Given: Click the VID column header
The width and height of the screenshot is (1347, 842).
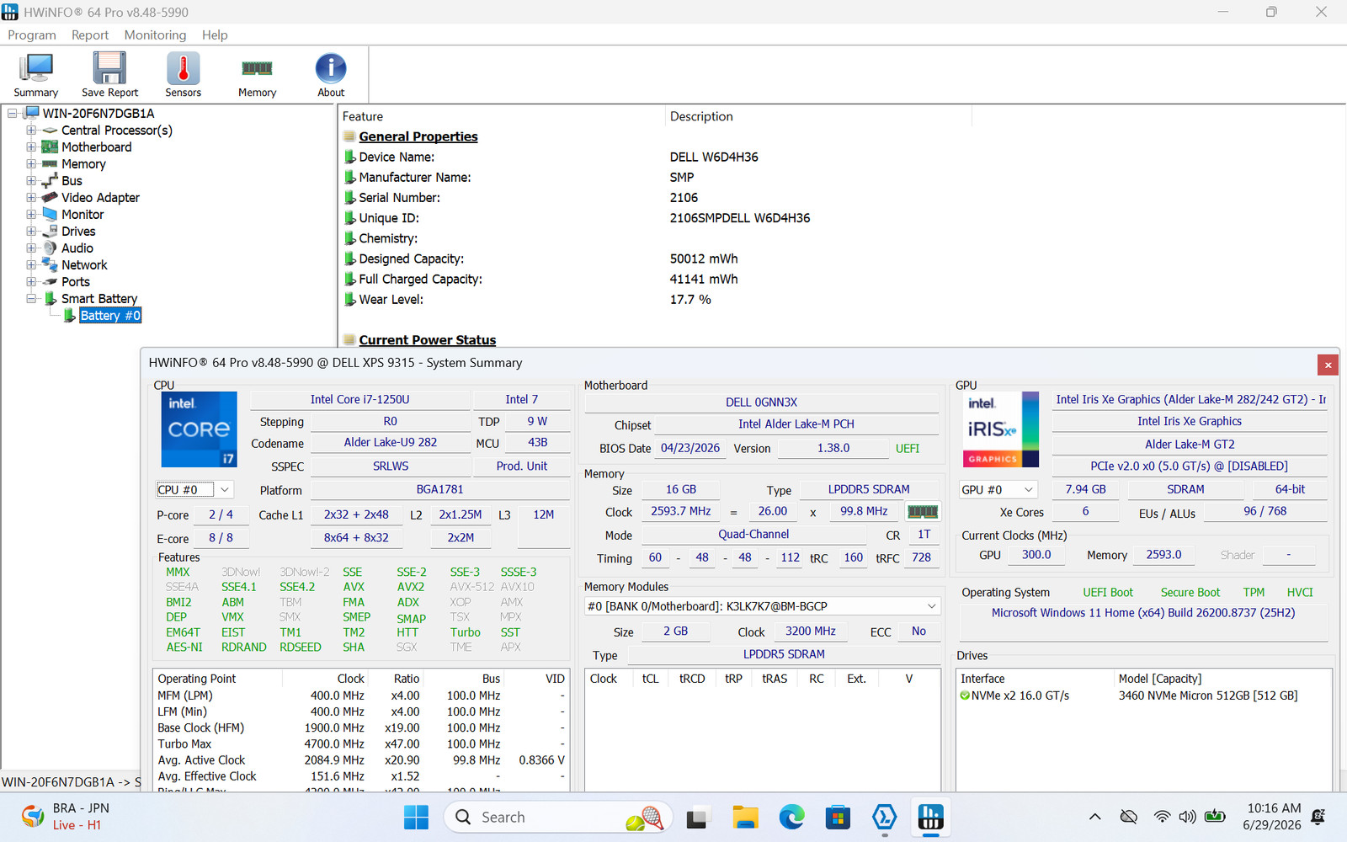Looking at the screenshot, I should (555, 679).
